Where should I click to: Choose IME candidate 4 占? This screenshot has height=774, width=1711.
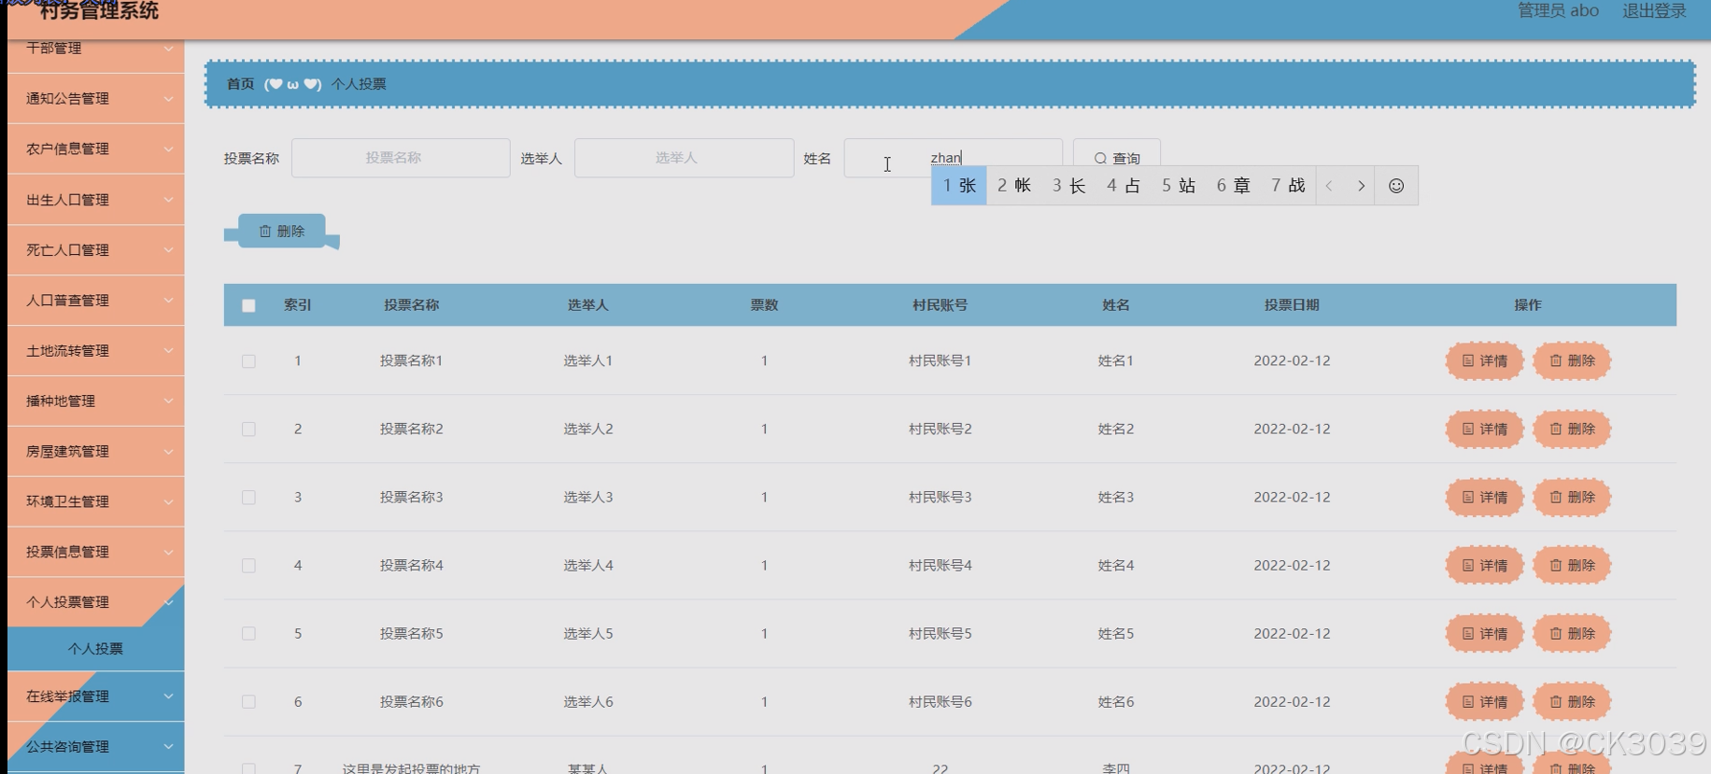click(1124, 186)
